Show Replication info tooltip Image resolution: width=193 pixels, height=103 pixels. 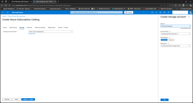[168, 43]
